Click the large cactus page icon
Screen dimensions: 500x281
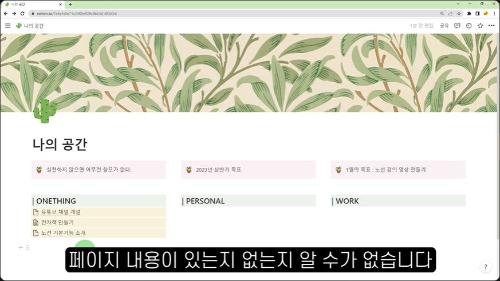click(x=45, y=111)
